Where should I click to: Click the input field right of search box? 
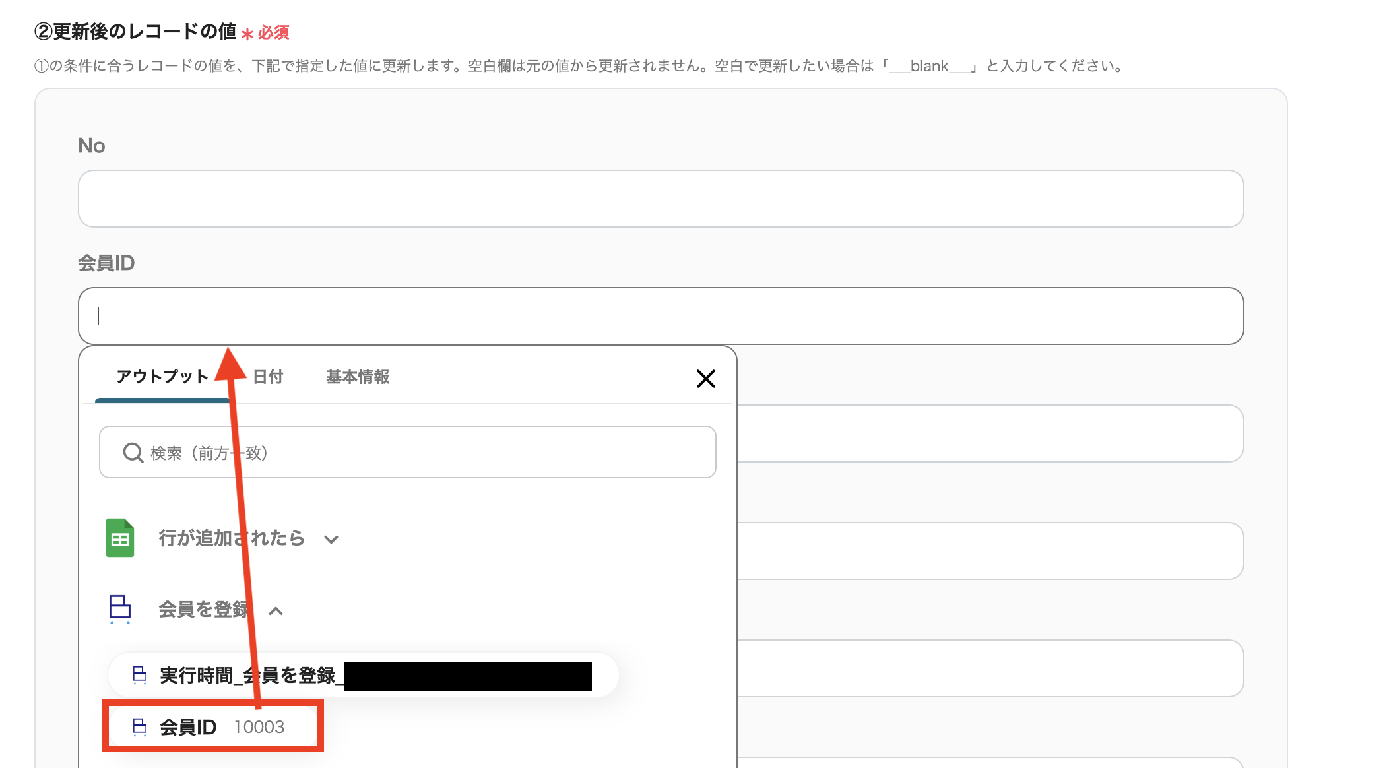(990, 433)
